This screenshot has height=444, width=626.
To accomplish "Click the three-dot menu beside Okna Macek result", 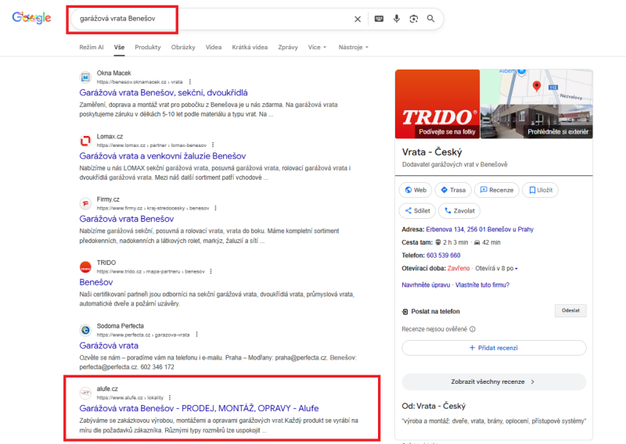I will [189, 81].
